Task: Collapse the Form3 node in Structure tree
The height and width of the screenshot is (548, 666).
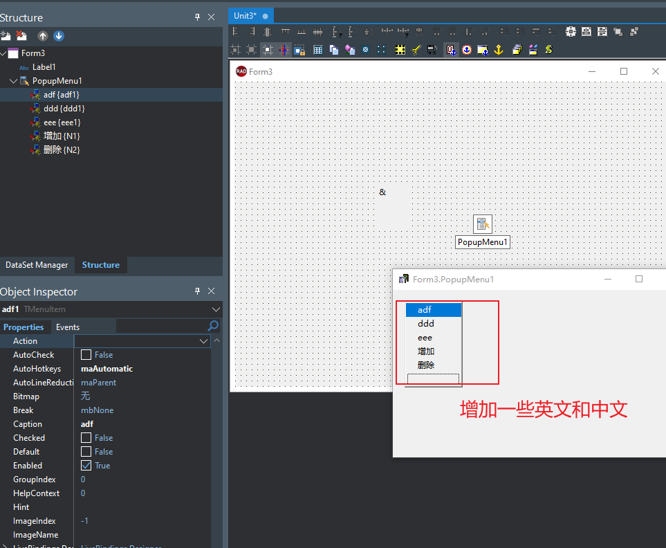Action: pyautogui.click(x=3, y=53)
